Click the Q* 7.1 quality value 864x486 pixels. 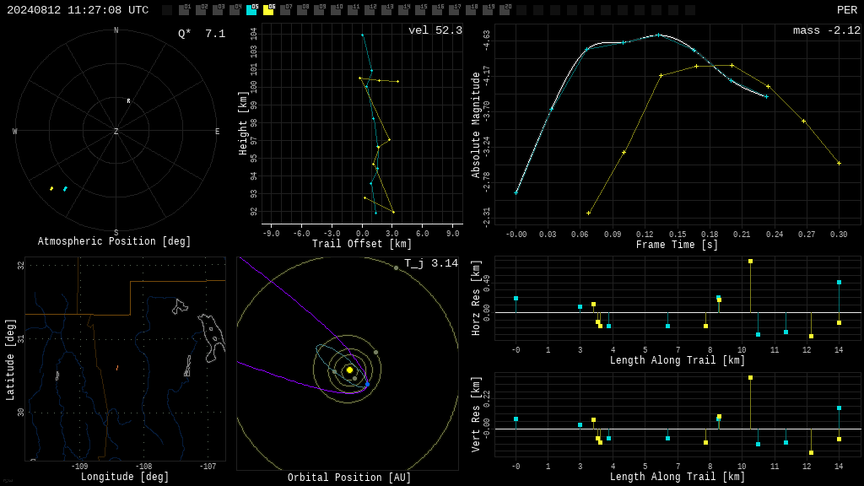click(202, 34)
